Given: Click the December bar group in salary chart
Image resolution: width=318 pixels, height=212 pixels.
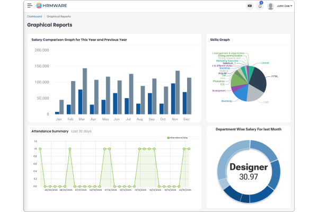Looking at the screenshot, I should (187, 96).
